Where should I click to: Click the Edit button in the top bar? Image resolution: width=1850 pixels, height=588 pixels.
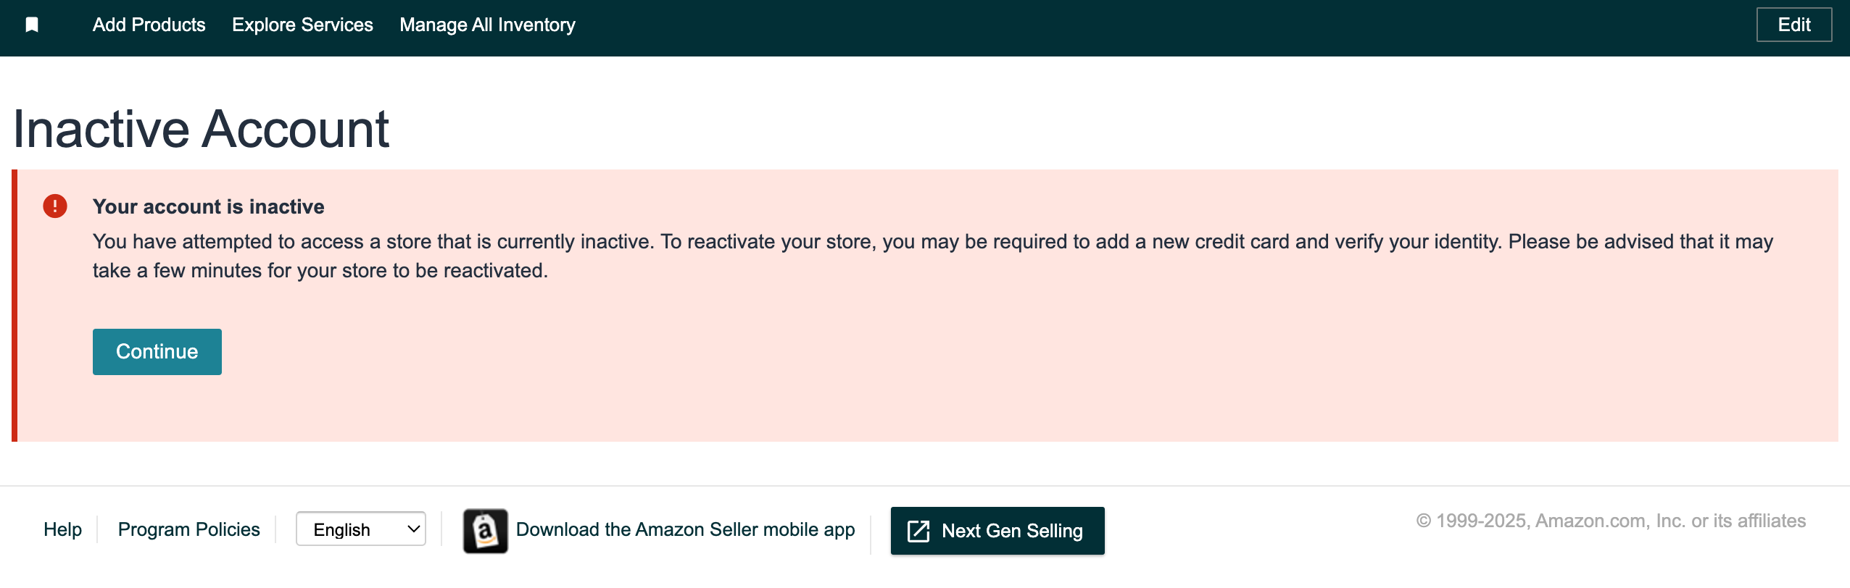pos(1794,25)
